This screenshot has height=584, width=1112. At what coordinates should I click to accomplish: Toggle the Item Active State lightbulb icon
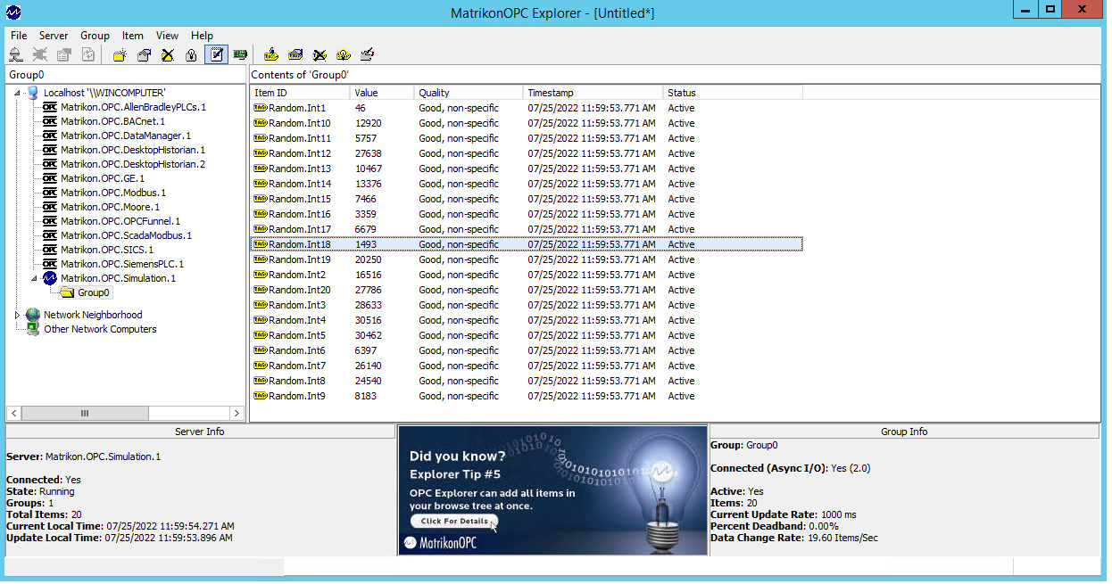click(343, 54)
